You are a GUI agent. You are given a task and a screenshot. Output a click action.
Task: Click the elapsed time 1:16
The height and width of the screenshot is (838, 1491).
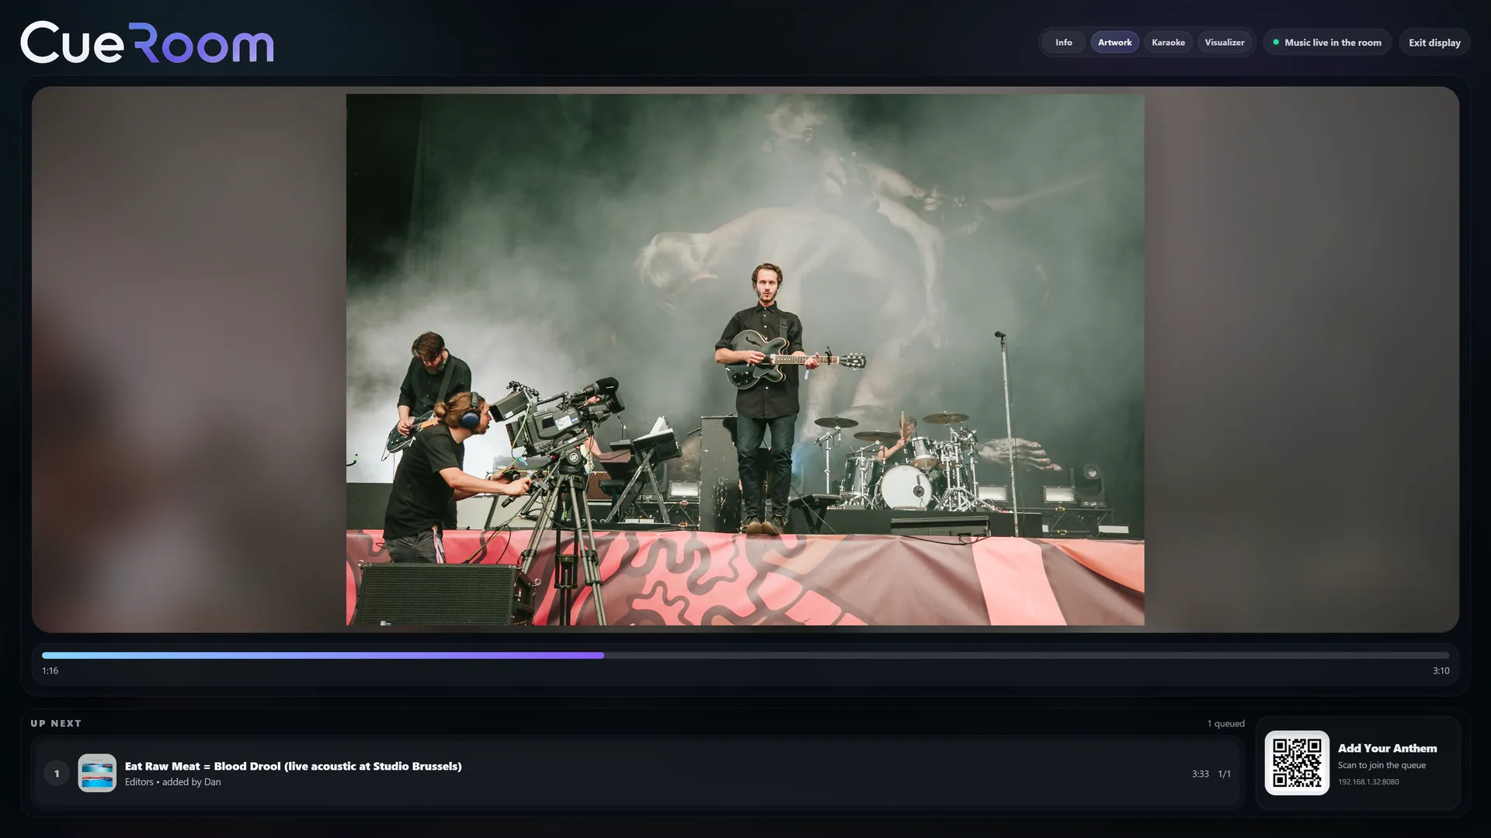(x=50, y=670)
